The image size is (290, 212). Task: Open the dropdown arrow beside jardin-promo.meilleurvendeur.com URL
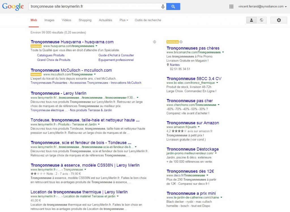point(216,153)
